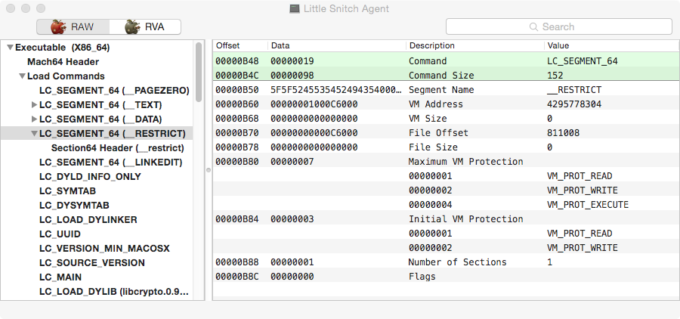
Task: Switch to RAW address mode
Action: point(73,27)
